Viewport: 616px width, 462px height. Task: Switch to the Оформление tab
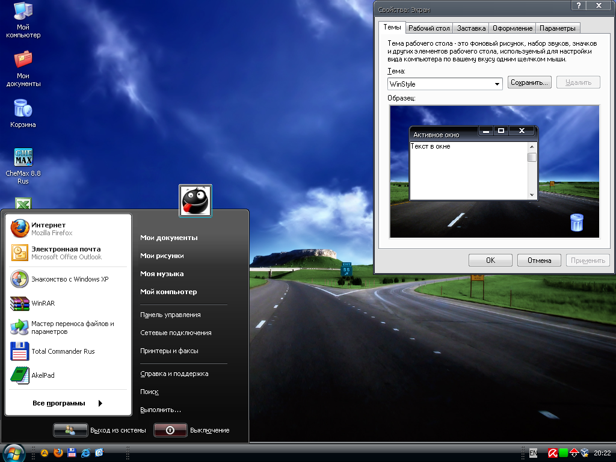coord(513,28)
